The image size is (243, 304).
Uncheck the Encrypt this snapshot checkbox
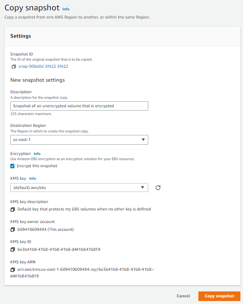point(12,166)
